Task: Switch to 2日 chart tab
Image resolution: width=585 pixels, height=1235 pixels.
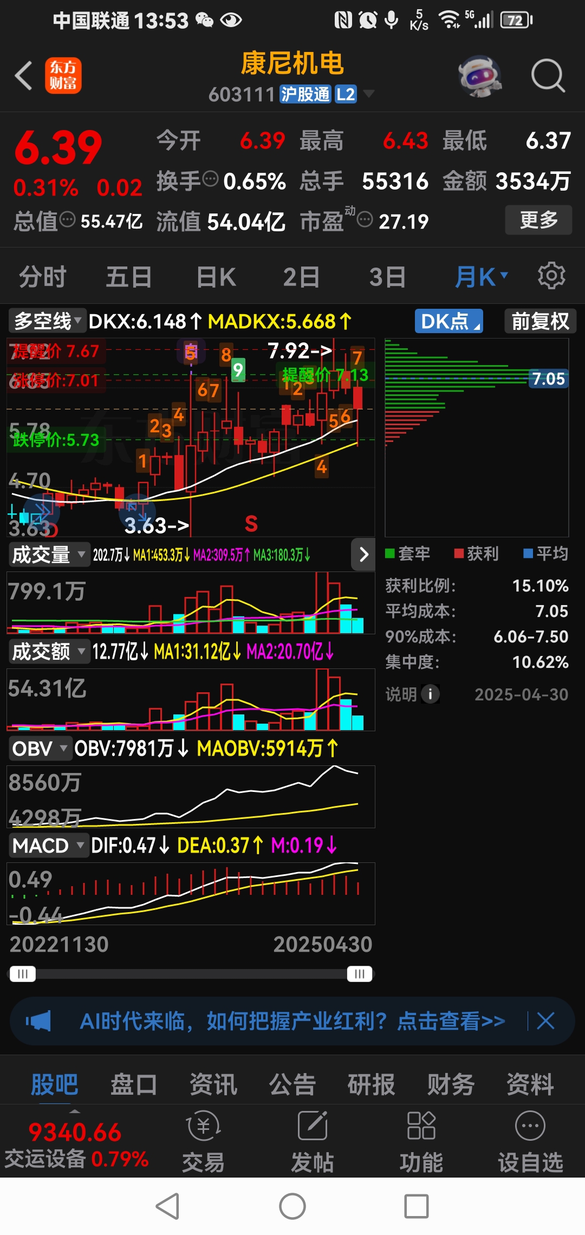Action: (301, 277)
